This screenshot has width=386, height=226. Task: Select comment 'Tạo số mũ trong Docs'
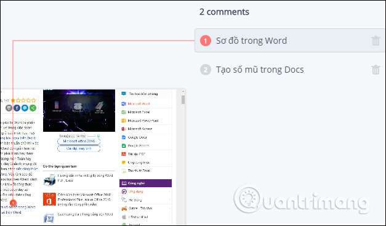(289, 70)
